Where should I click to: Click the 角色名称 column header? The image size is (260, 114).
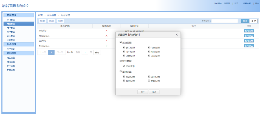coord(65,26)
